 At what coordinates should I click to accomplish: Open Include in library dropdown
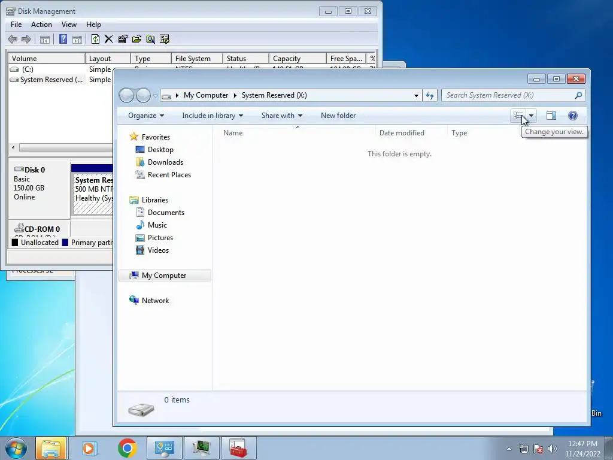coord(213,116)
